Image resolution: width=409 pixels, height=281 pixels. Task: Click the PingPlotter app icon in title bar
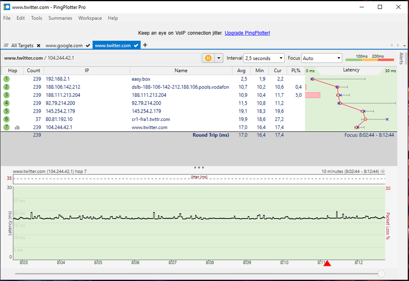click(x=7, y=7)
